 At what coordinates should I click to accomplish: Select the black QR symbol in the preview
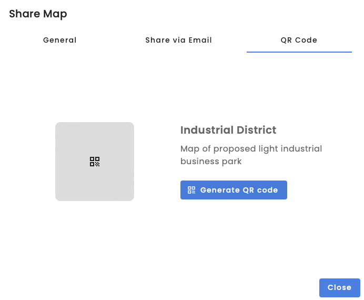pos(95,162)
